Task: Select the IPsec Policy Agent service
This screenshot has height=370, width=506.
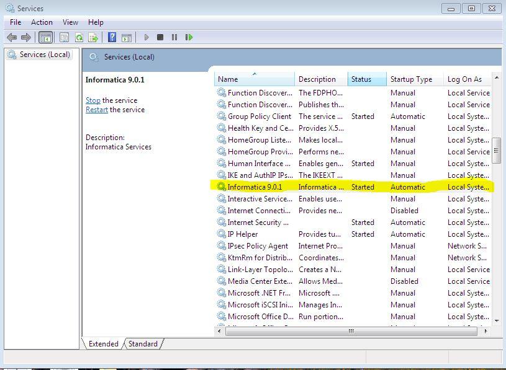Action: (258, 245)
